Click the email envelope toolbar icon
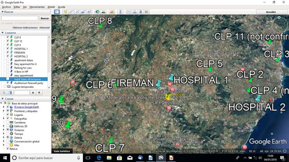The image size is (289, 162). [x=129, y=12]
